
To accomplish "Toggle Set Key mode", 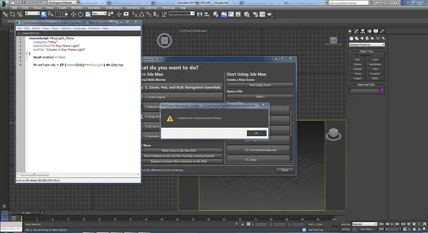I will coord(345,229).
